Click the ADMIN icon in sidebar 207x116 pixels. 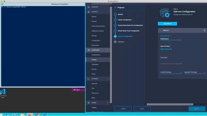(x=89, y=103)
